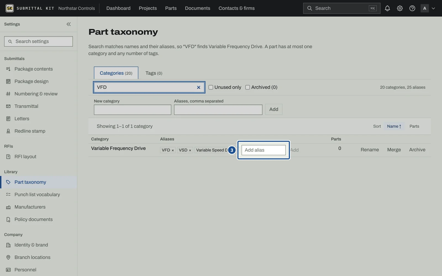
Task: Toggle the Unused only checkbox
Action: pyautogui.click(x=211, y=87)
